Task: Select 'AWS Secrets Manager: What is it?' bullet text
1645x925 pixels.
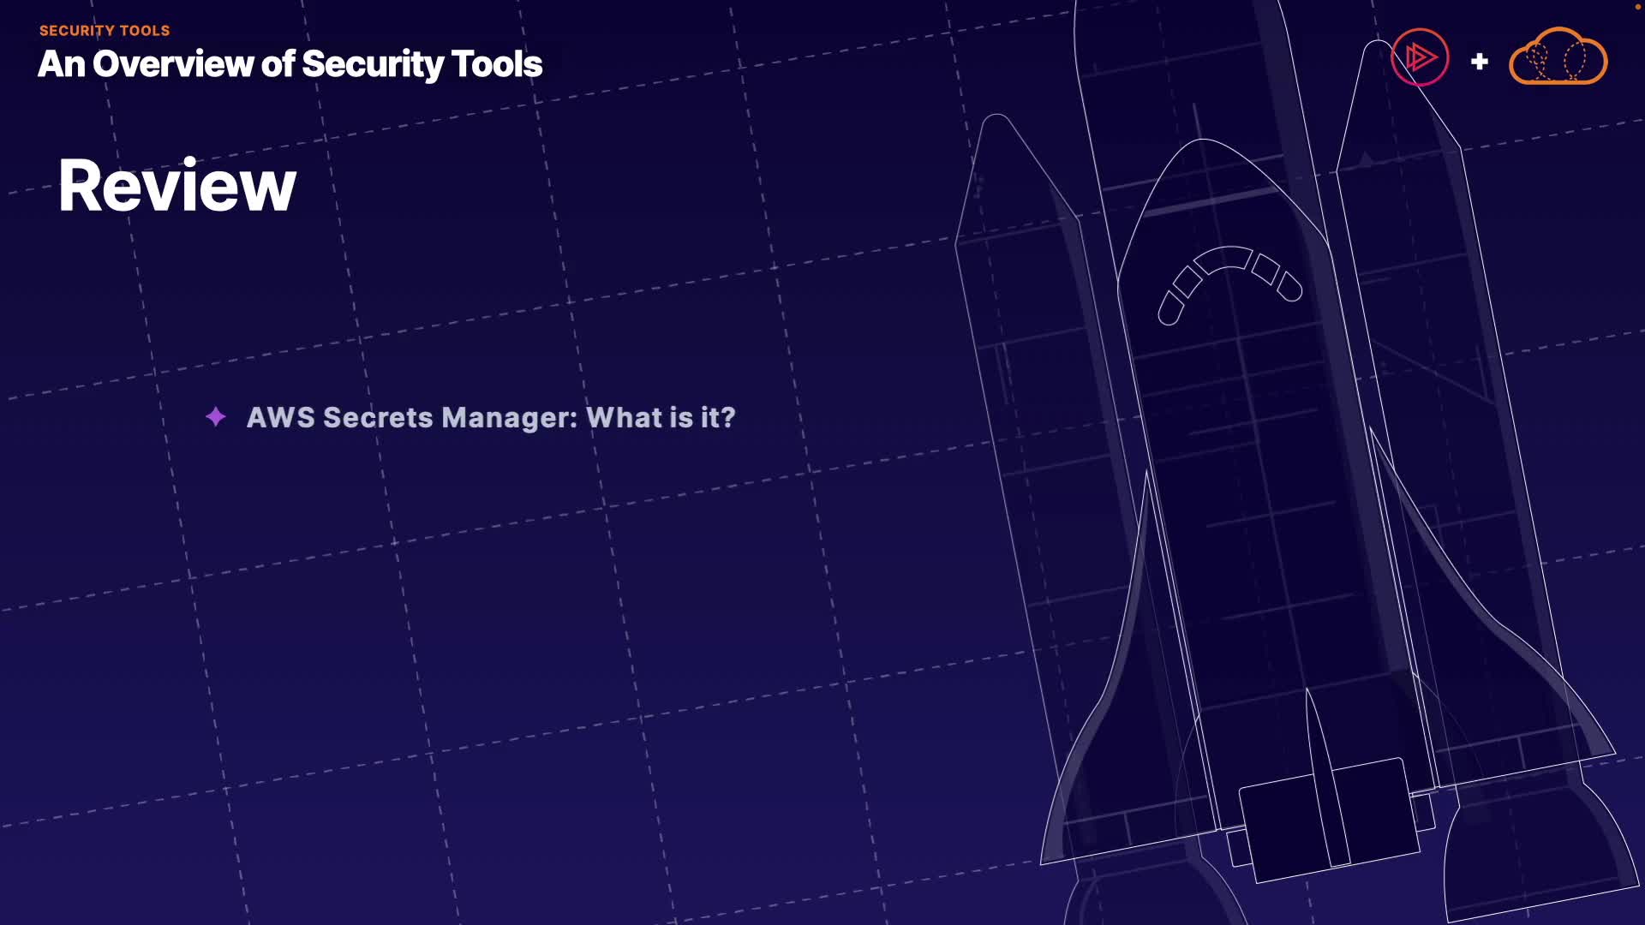Action: click(490, 417)
